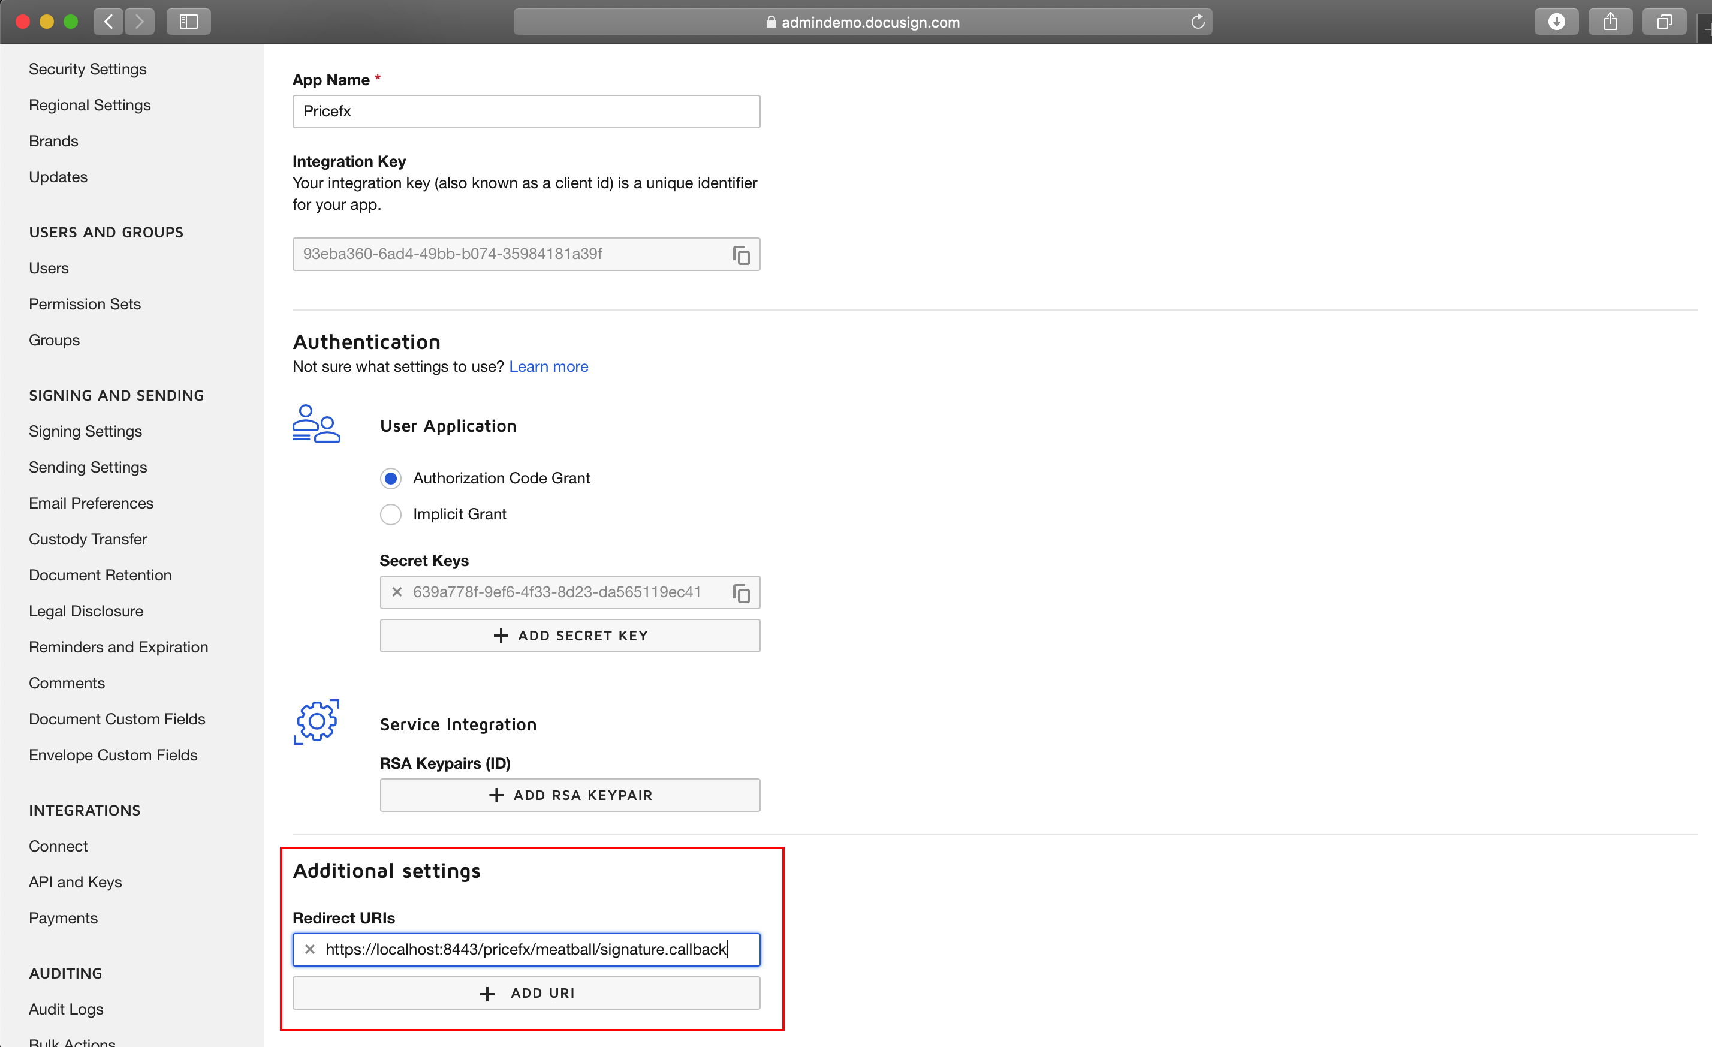Show all tabs overview icon

click(1663, 22)
